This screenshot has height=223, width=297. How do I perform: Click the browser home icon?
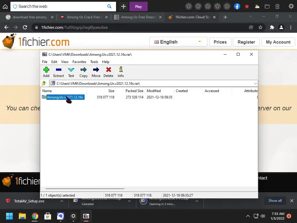[x=5, y=6]
